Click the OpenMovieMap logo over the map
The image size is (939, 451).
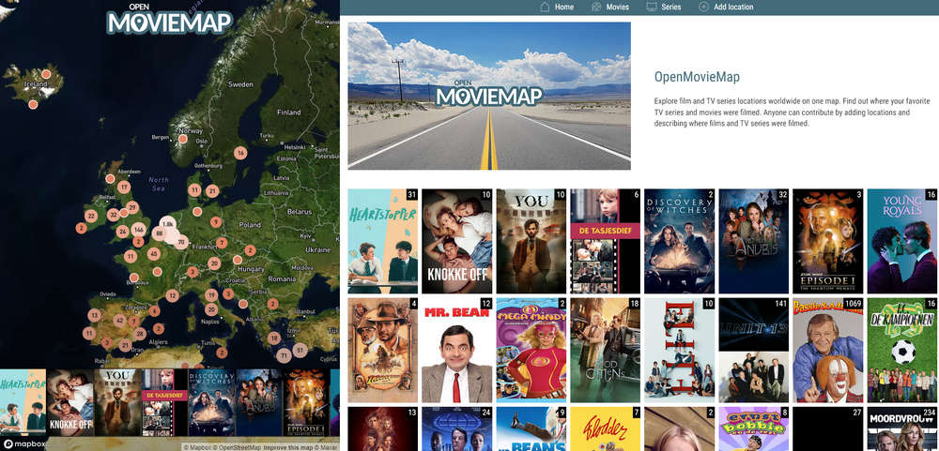[169, 19]
